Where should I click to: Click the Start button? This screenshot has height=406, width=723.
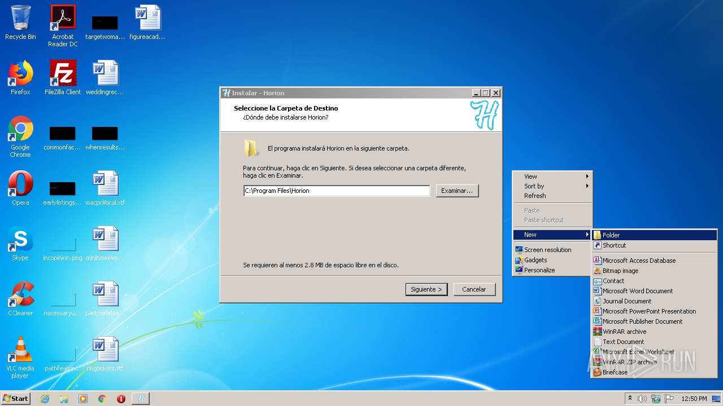point(15,399)
